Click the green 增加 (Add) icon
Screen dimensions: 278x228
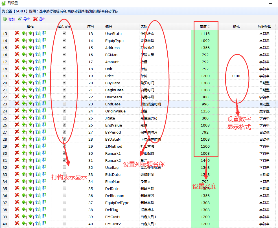5,19
